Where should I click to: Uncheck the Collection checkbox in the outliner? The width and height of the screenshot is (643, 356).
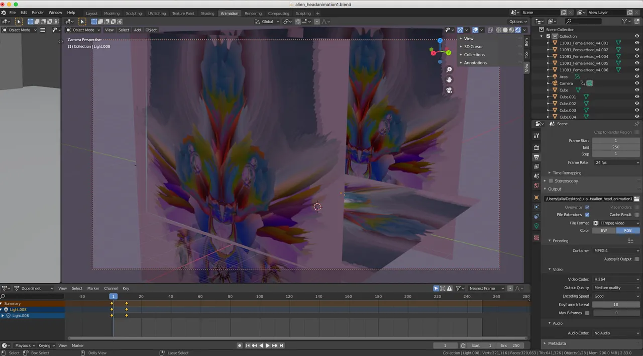click(548, 36)
